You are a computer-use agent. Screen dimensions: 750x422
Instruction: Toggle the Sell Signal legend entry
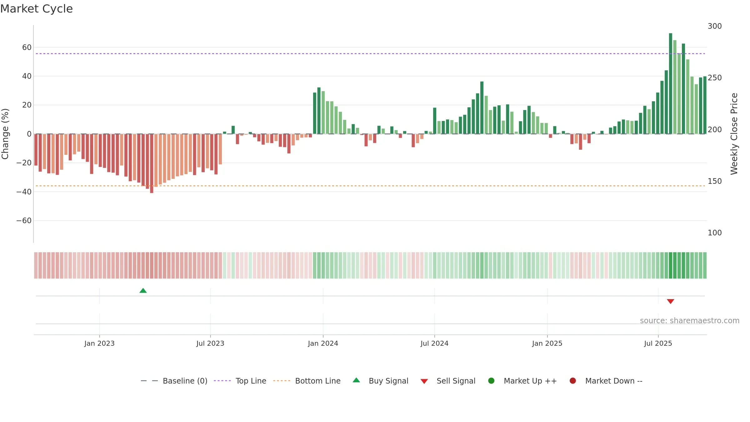point(448,381)
